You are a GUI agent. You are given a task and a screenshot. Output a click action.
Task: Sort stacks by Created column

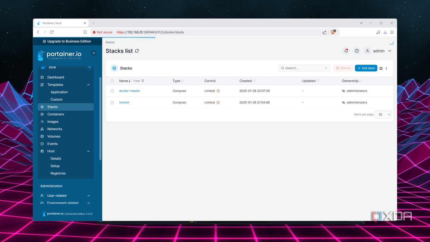click(247, 81)
